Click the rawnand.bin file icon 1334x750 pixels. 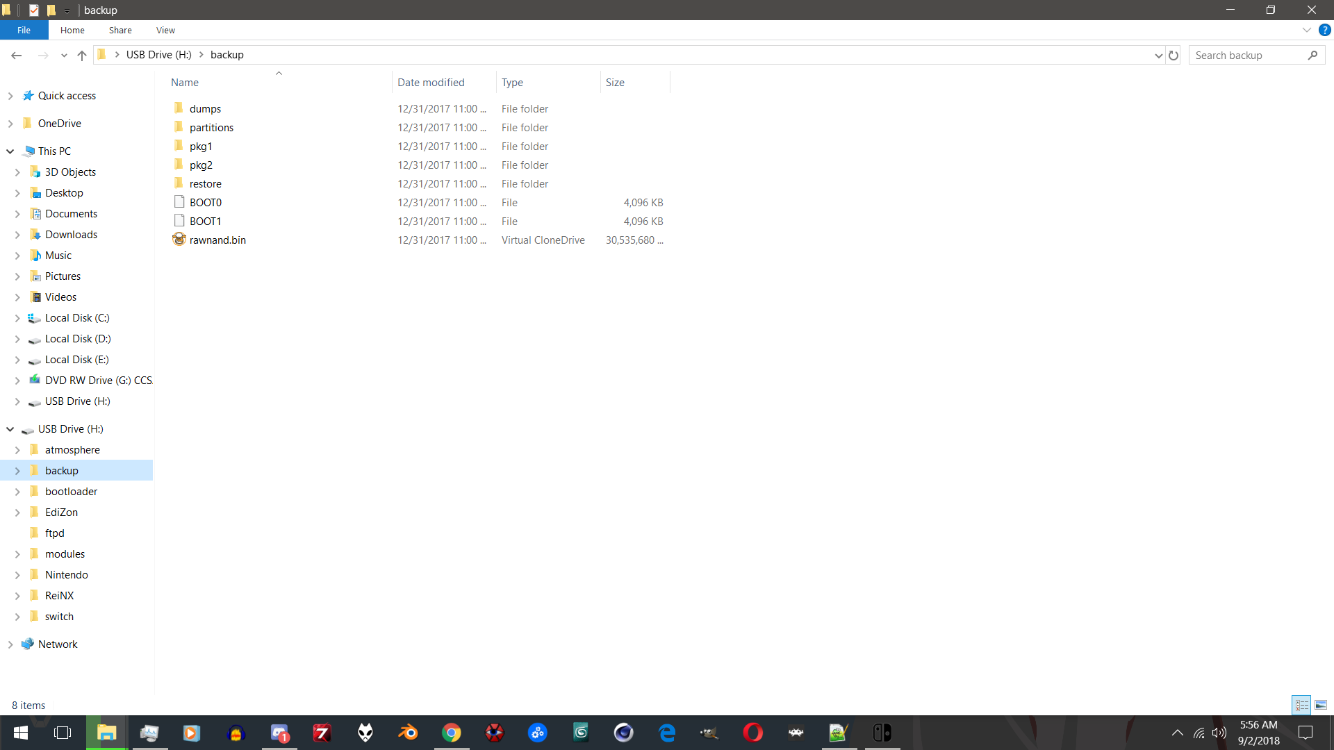[x=179, y=240]
